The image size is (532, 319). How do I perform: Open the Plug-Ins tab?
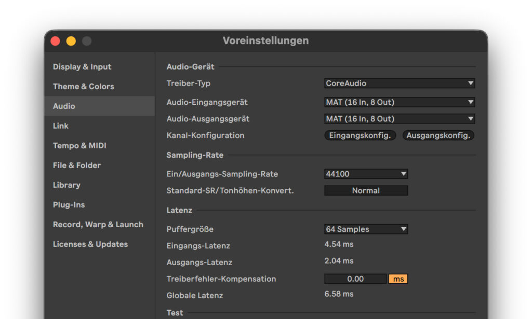(x=99, y=204)
